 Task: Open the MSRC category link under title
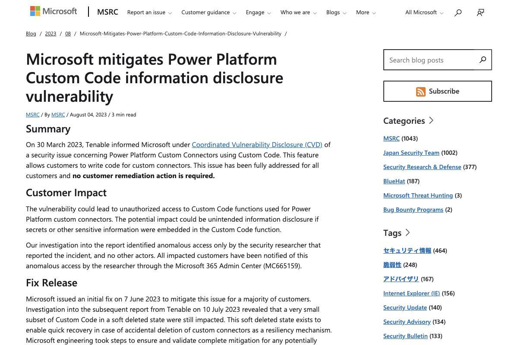33,115
